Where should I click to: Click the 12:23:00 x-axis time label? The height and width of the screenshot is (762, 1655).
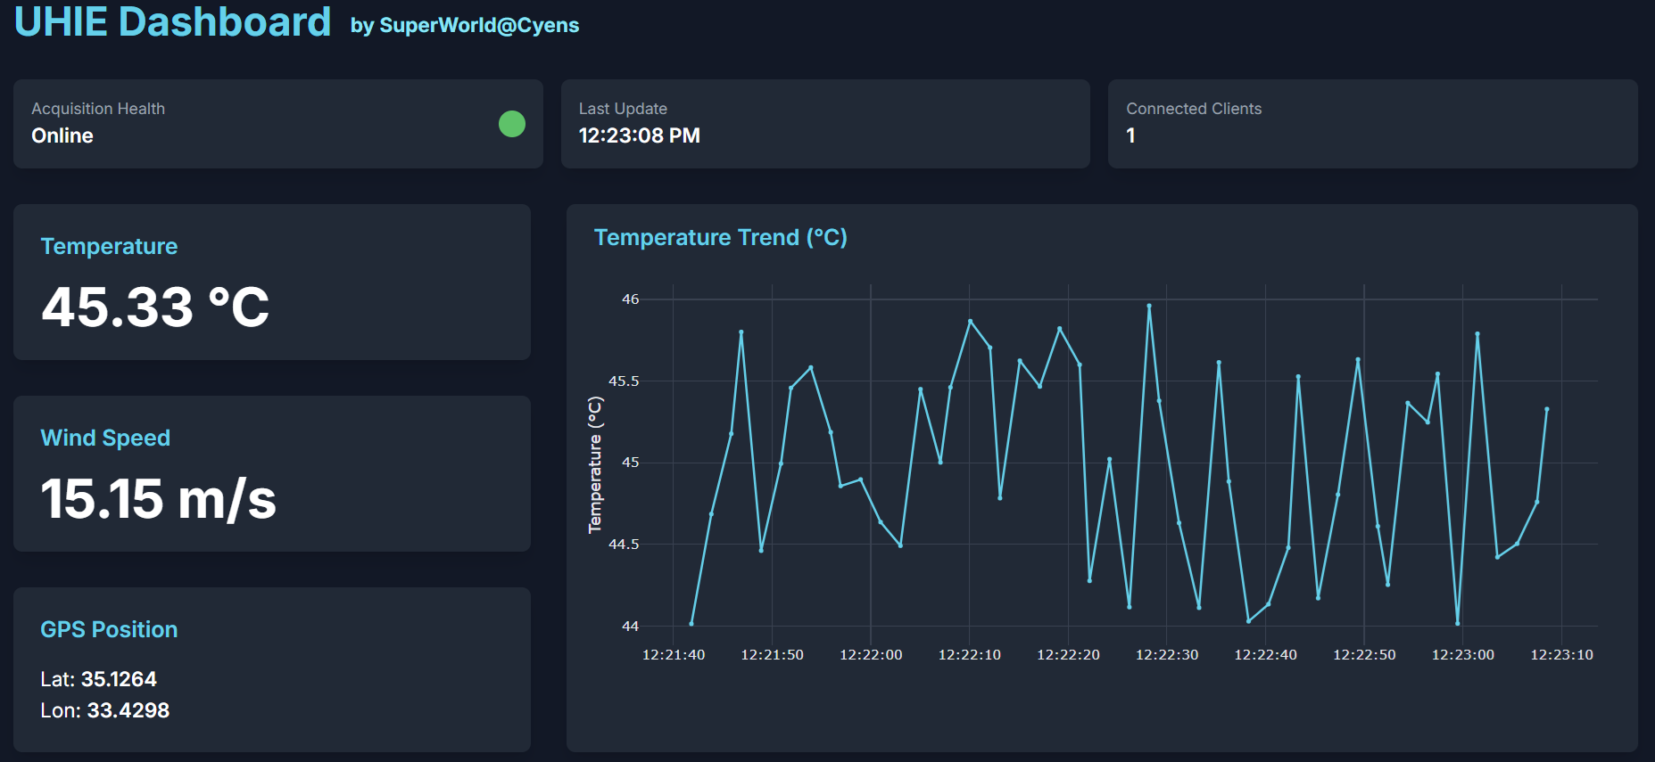1463,654
